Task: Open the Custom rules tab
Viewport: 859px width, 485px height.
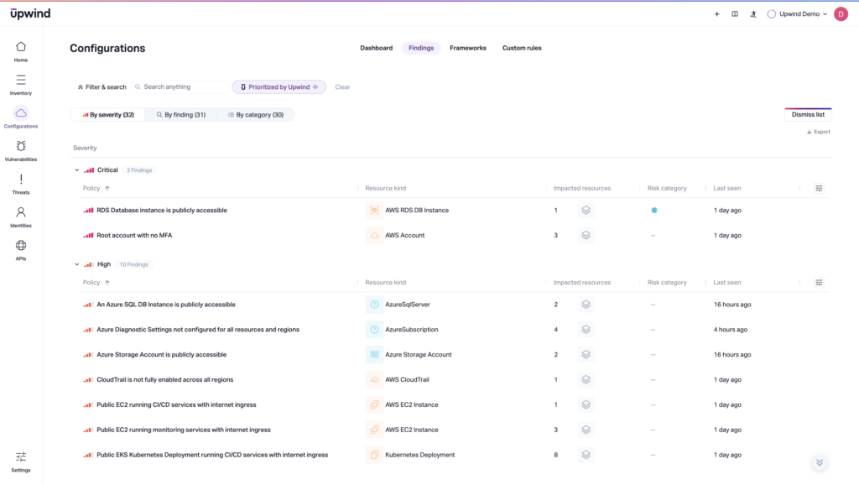Action: point(522,48)
